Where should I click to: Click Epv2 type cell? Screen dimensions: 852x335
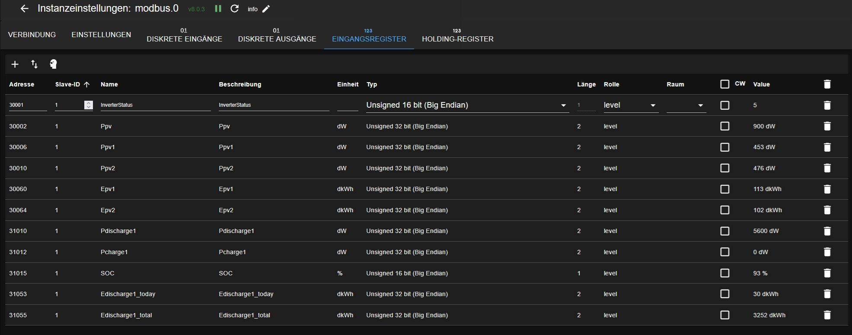(407, 210)
